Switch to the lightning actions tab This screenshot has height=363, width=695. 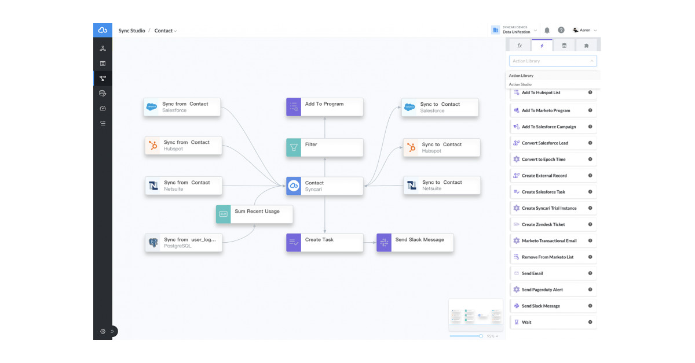[x=542, y=45]
